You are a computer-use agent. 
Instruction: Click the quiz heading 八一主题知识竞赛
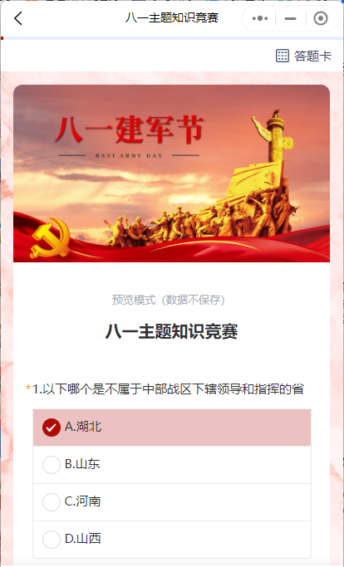pos(172,331)
